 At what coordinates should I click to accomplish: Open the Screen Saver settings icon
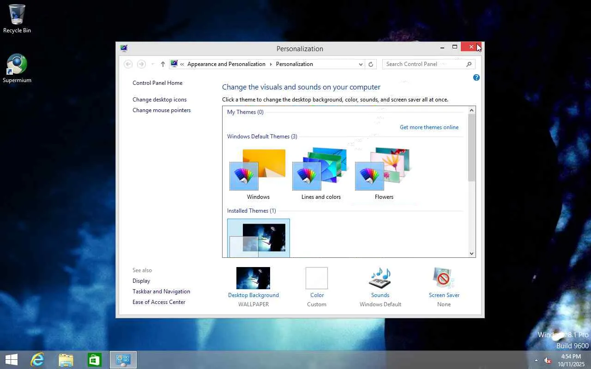tap(444, 278)
